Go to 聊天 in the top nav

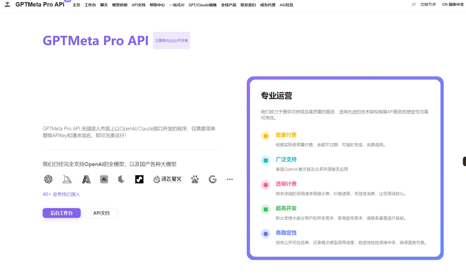click(x=104, y=5)
